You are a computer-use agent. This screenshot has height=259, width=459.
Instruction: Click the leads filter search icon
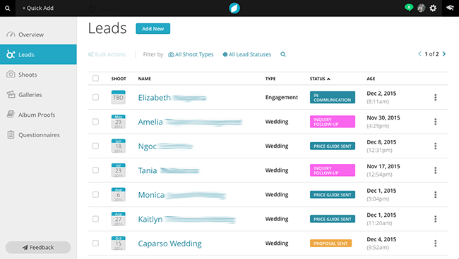(x=282, y=54)
